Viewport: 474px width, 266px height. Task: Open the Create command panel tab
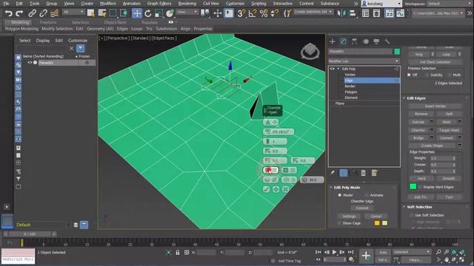coord(333,41)
